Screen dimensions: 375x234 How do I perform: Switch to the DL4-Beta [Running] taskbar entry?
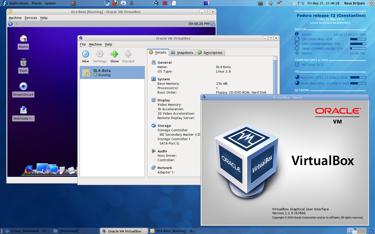[x=173, y=231]
